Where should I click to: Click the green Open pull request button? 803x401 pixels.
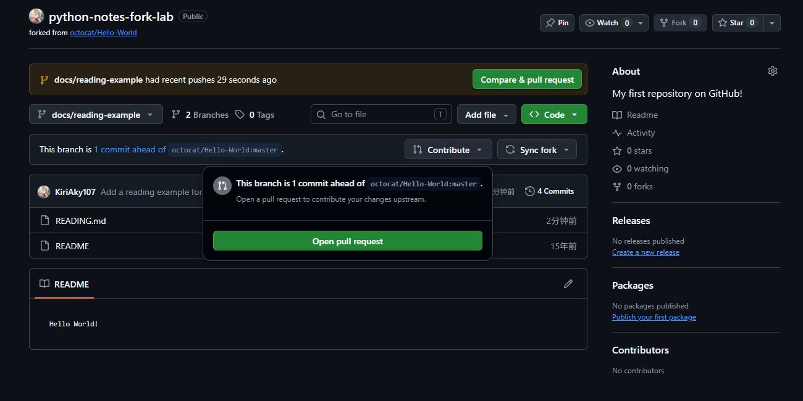348,241
